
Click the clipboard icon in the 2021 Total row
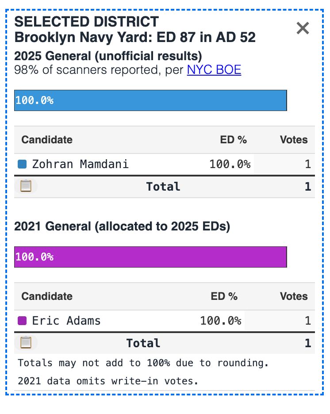pyautogui.click(x=26, y=343)
